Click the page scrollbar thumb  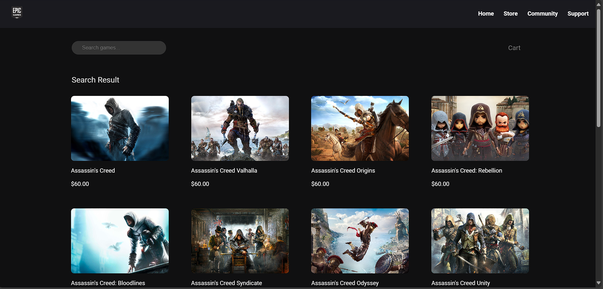(x=598, y=68)
